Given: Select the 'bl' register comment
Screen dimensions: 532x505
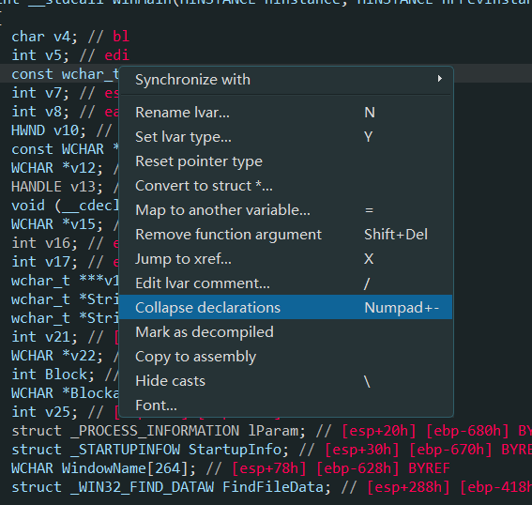Looking at the screenshot, I should click(121, 37).
